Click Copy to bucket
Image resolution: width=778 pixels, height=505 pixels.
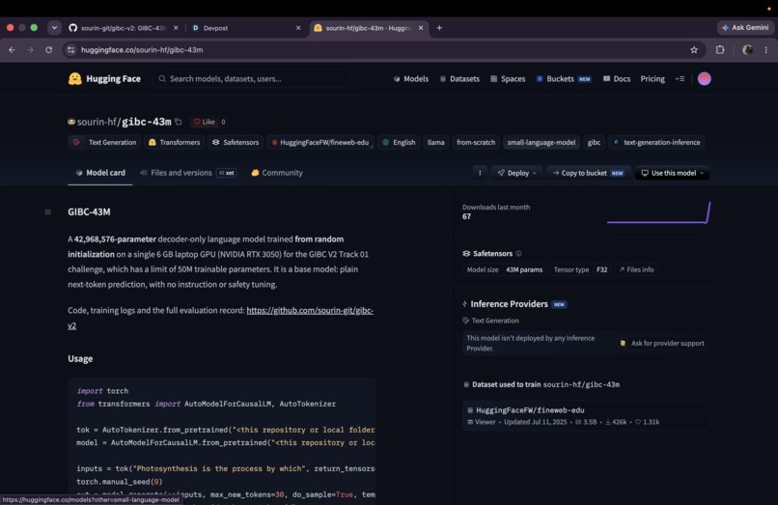(x=588, y=173)
